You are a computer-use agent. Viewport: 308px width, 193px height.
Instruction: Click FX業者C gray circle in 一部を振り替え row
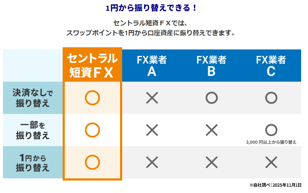pyautogui.click(x=271, y=129)
